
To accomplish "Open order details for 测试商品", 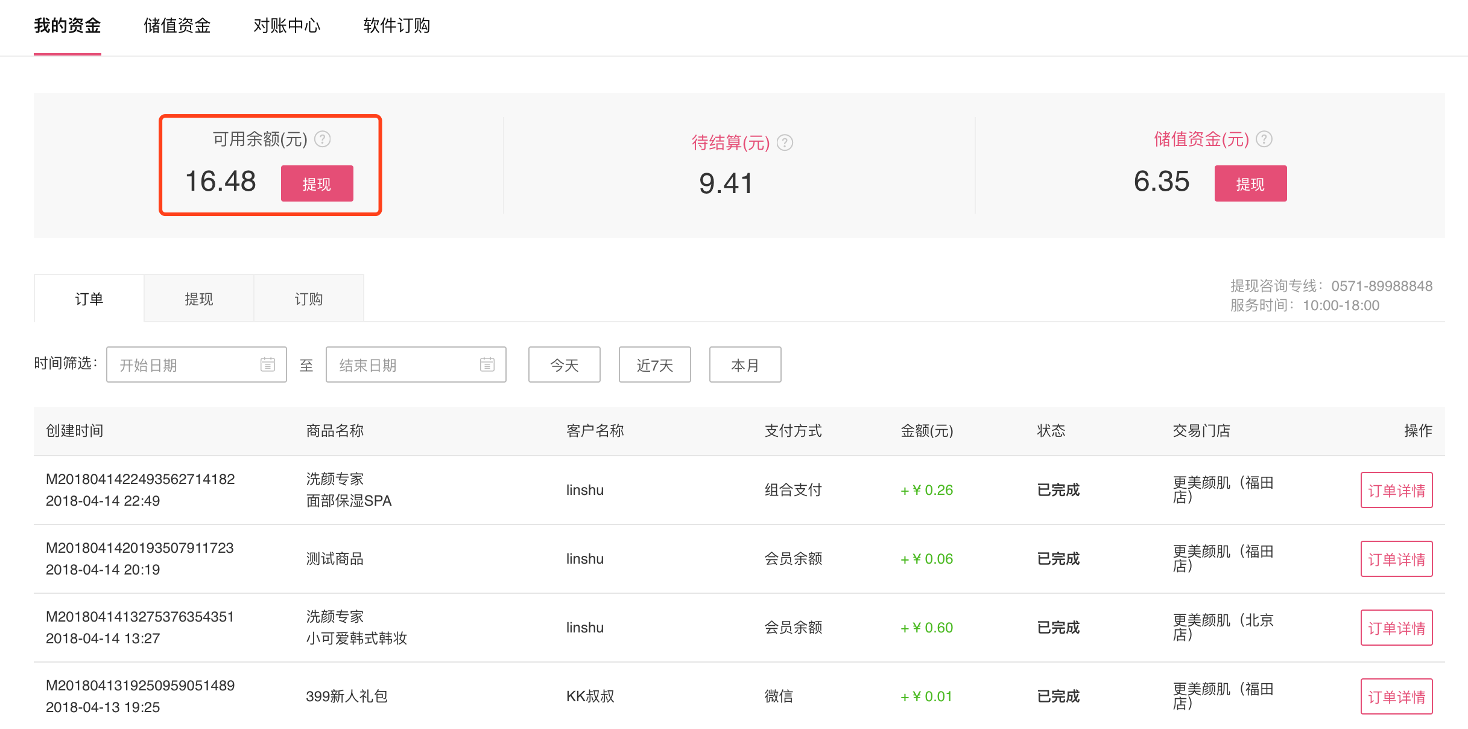I will point(1396,558).
